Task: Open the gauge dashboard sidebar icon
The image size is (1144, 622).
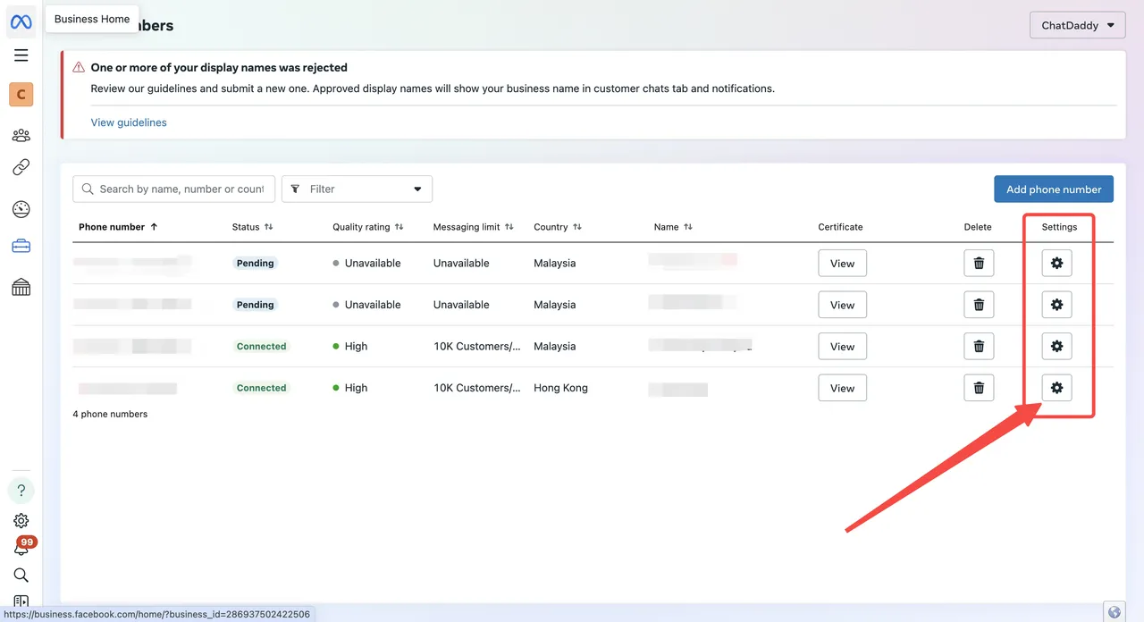Action: pyautogui.click(x=21, y=209)
